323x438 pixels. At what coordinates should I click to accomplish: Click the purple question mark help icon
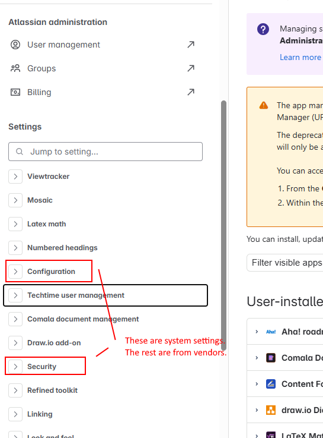click(x=263, y=29)
